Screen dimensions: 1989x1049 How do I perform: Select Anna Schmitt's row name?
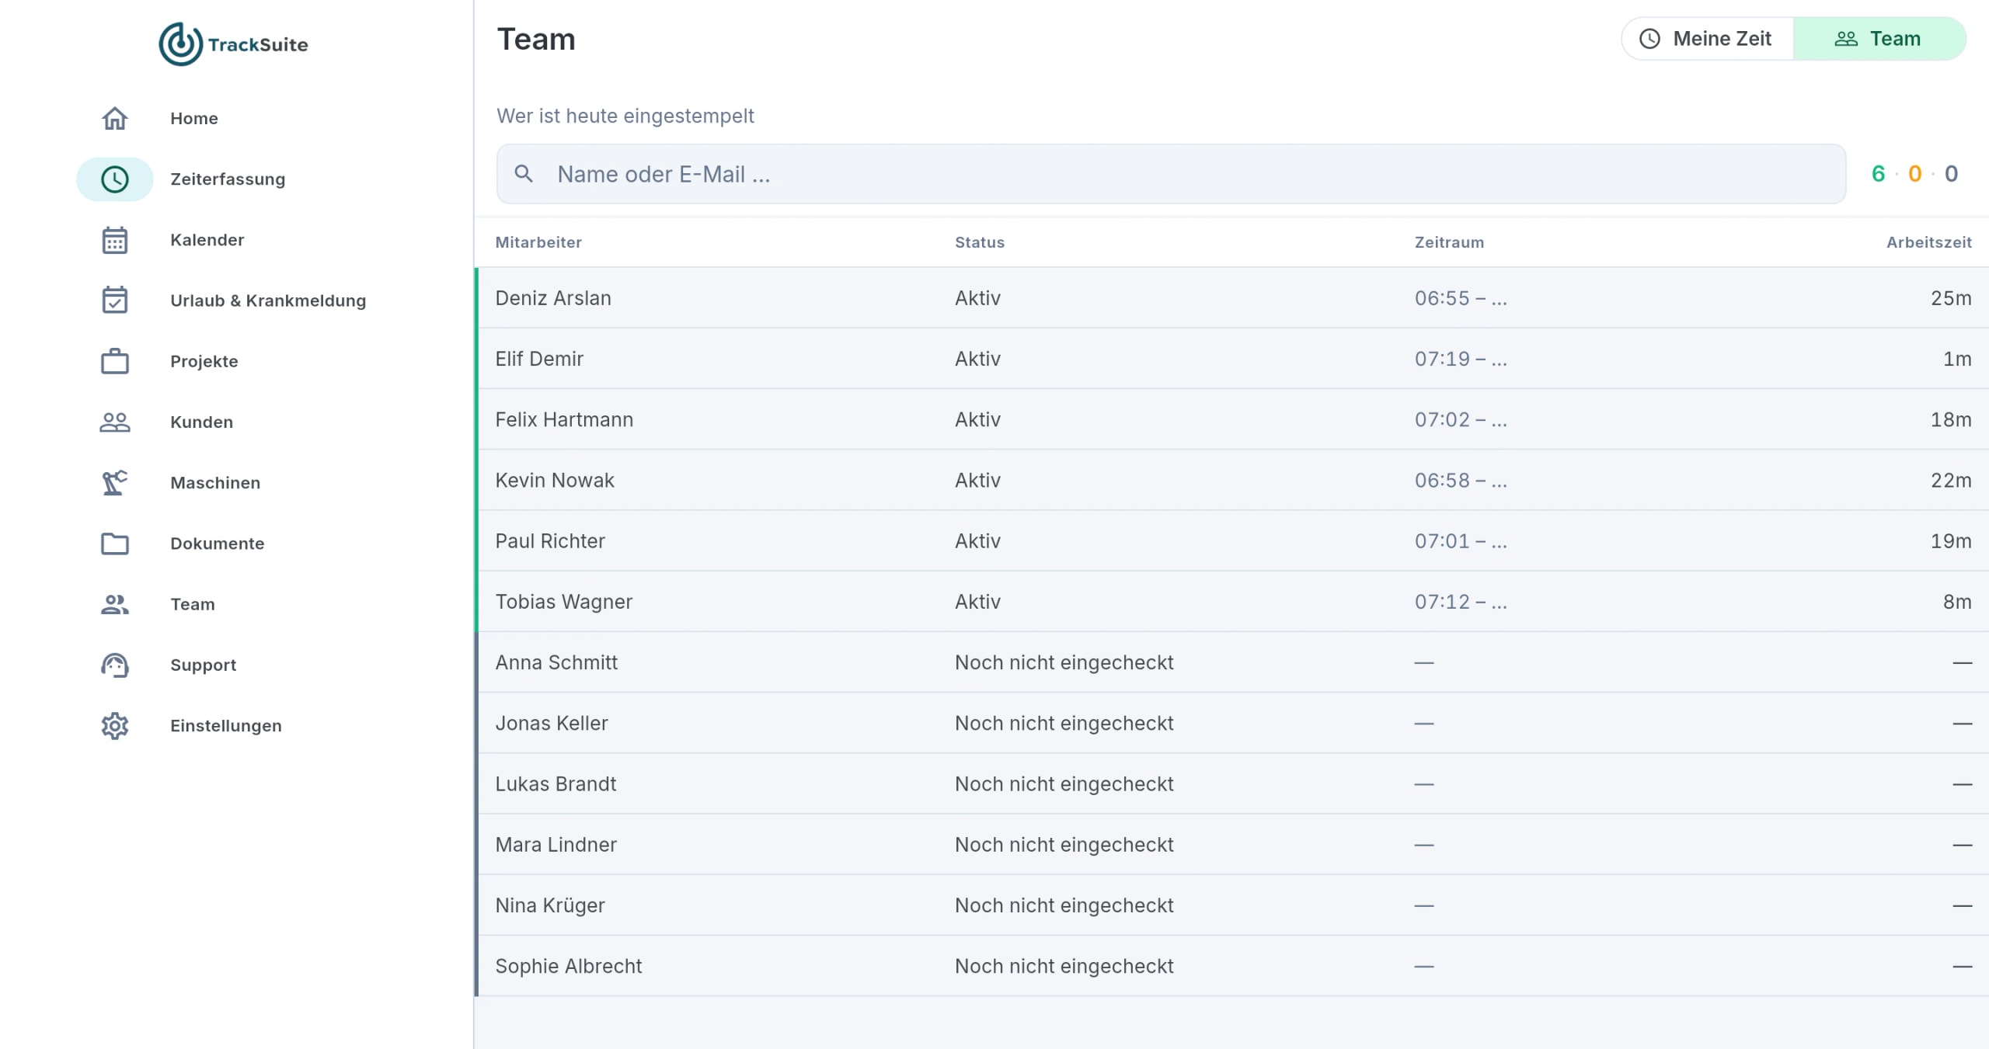coord(556,662)
